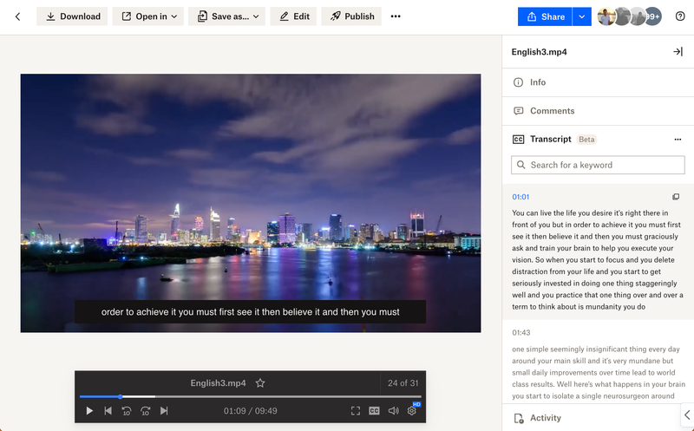The width and height of the screenshot is (694, 431).
Task: Click the second member avatar
Action: click(621, 16)
